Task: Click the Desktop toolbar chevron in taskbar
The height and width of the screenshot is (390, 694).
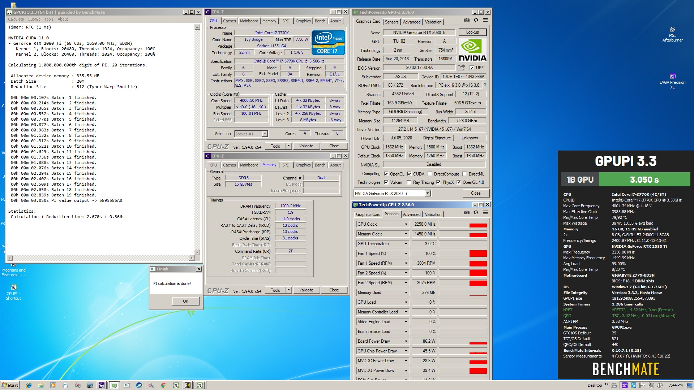Action: [607, 384]
